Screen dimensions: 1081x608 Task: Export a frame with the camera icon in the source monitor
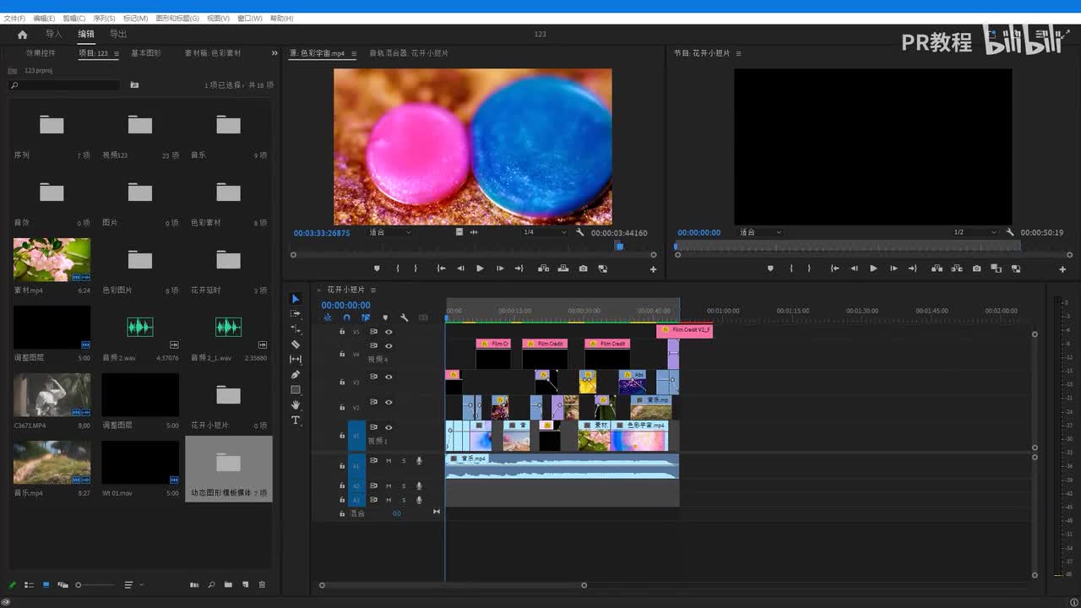click(x=583, y=269)
